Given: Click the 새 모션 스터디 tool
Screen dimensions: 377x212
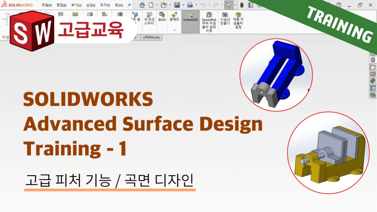Looking at the screenshot, I should 149,18.
